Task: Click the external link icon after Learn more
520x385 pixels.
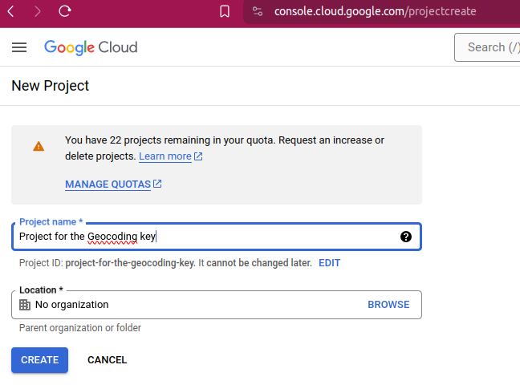Action: click(198, 156)
